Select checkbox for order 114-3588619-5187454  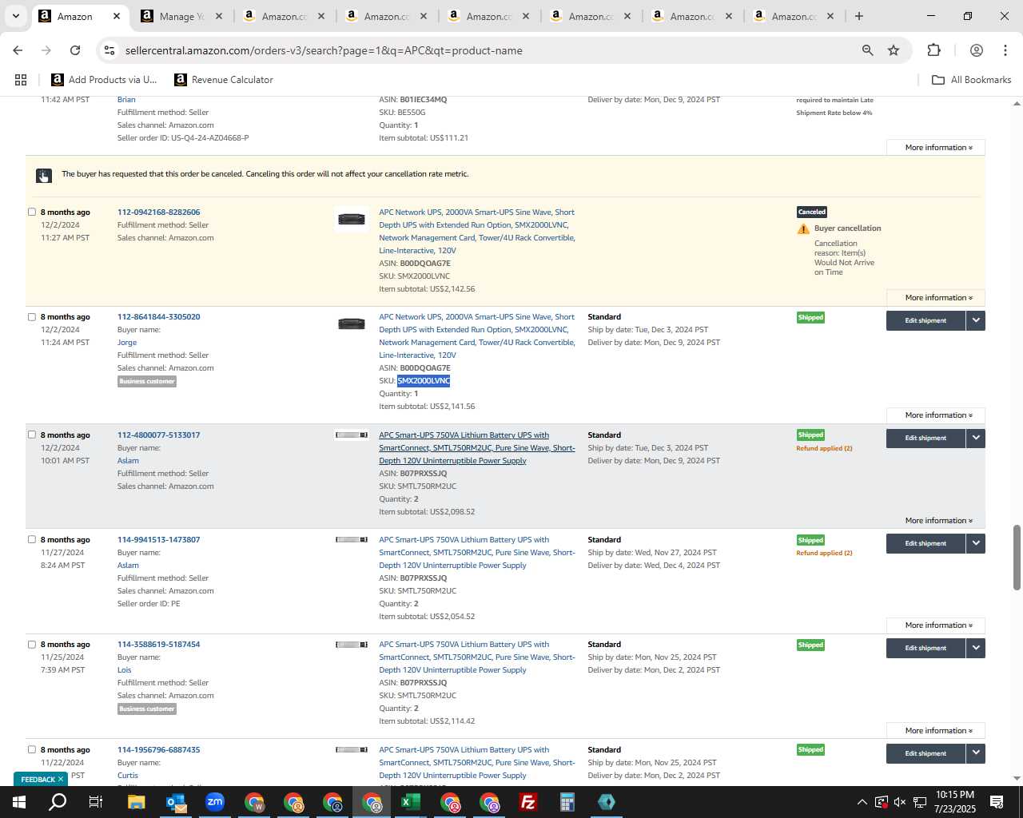[x=32, y=644]
